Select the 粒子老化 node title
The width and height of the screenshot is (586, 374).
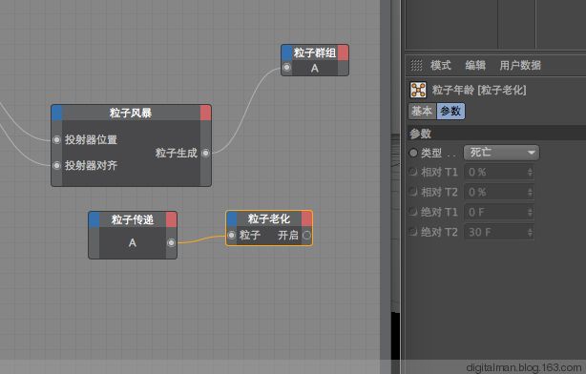point(269,218)
